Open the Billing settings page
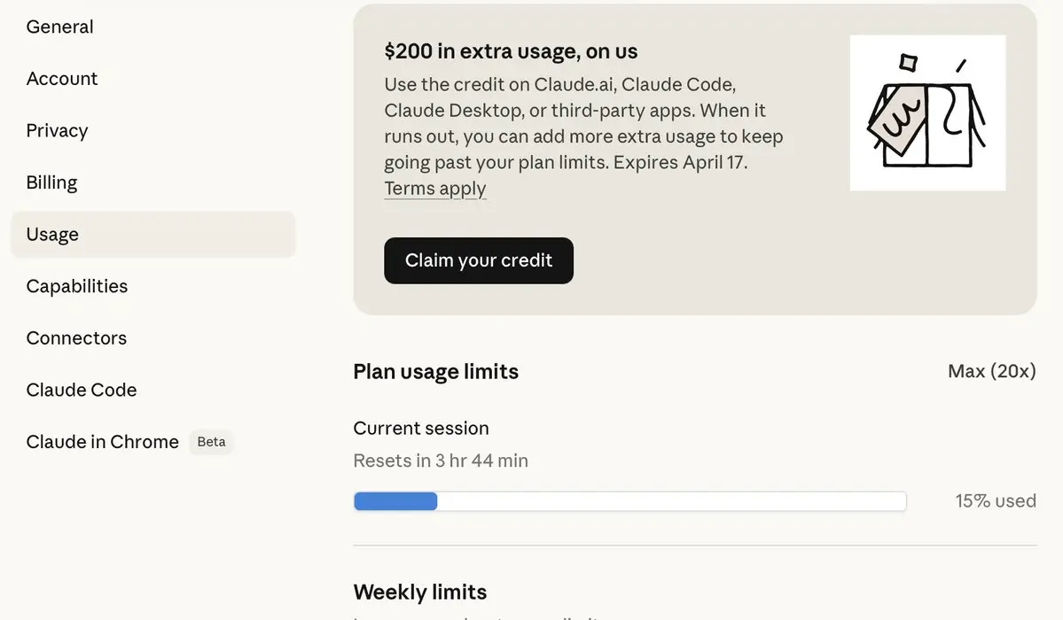The width and height of the screenshot is (1063, 620). (x=52, y=182)
